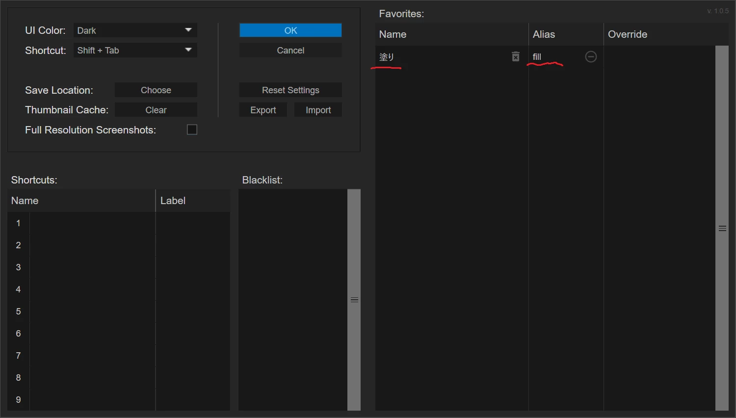The height and width of the screenshot is (418, 736).
Task: Remove the fill alias with minus icon
Action: (591, 57)
